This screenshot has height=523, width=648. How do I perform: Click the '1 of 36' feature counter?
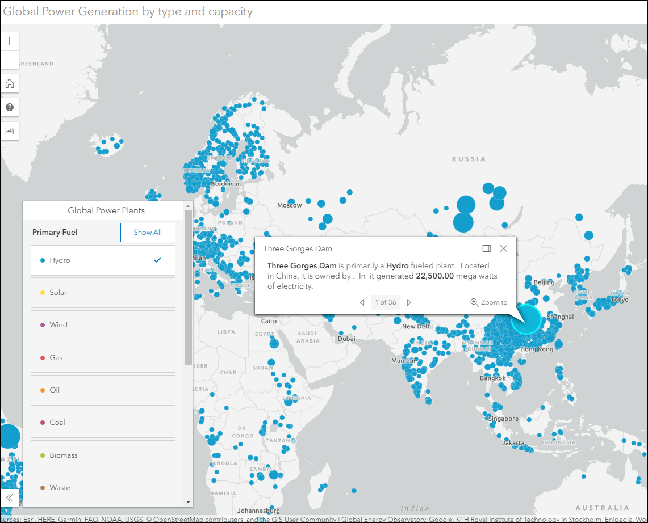(x=385, y=302)
